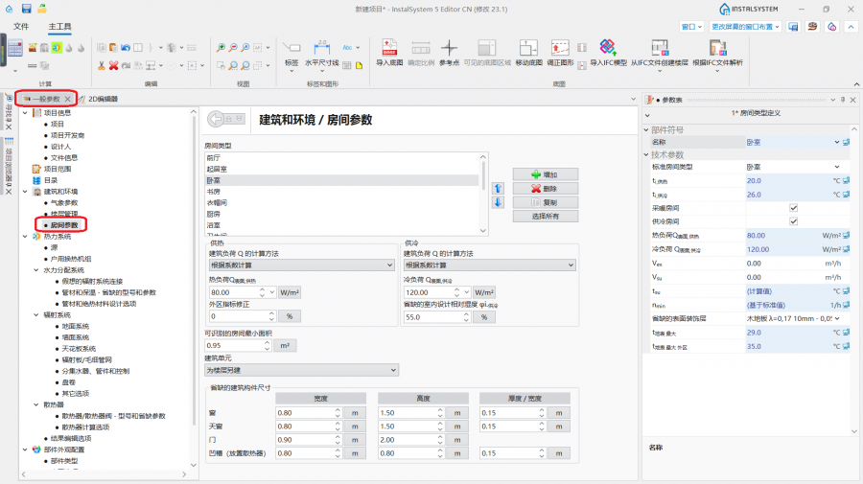The height and width of the screenshot is (484, 863).
Task: Switch to the 2D编辑器 tab
Action: 99,99
